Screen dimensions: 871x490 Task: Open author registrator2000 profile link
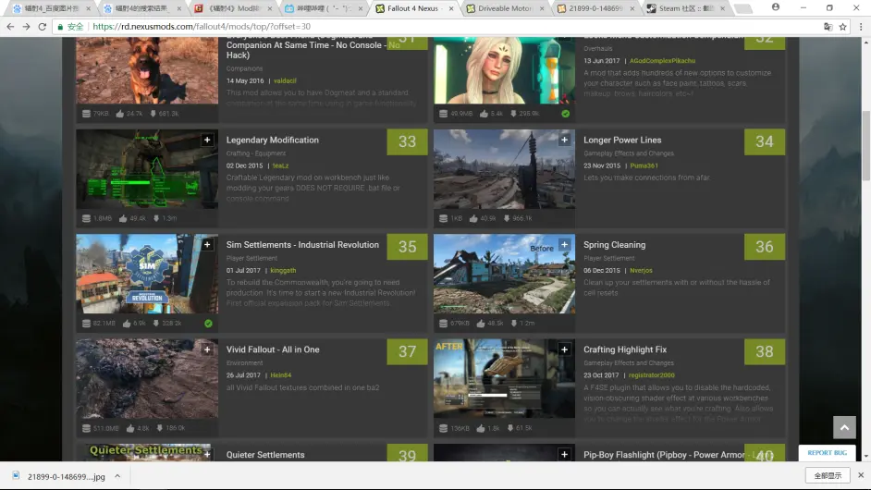tap(652, 375)
